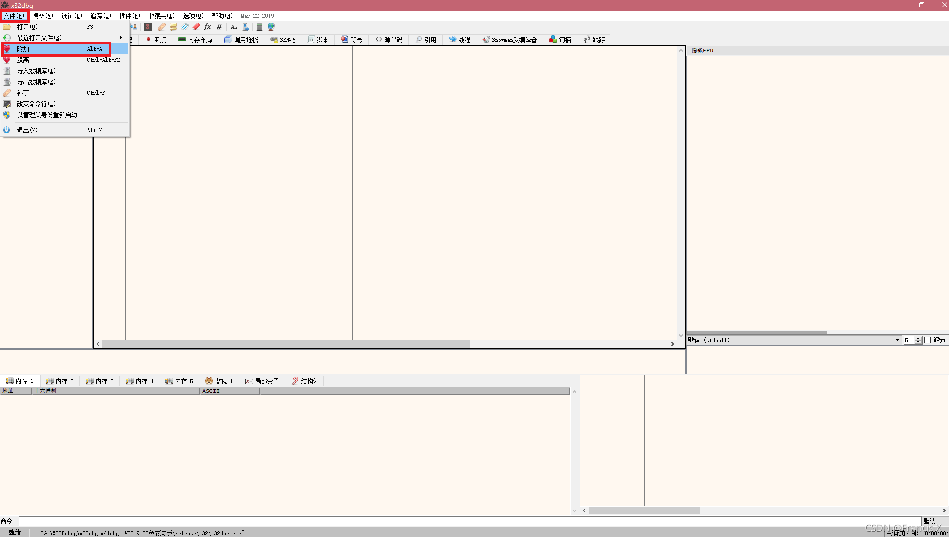Click the patches band-aid toolbar icon
Screen dimensions: 949x537
[162, 27]
